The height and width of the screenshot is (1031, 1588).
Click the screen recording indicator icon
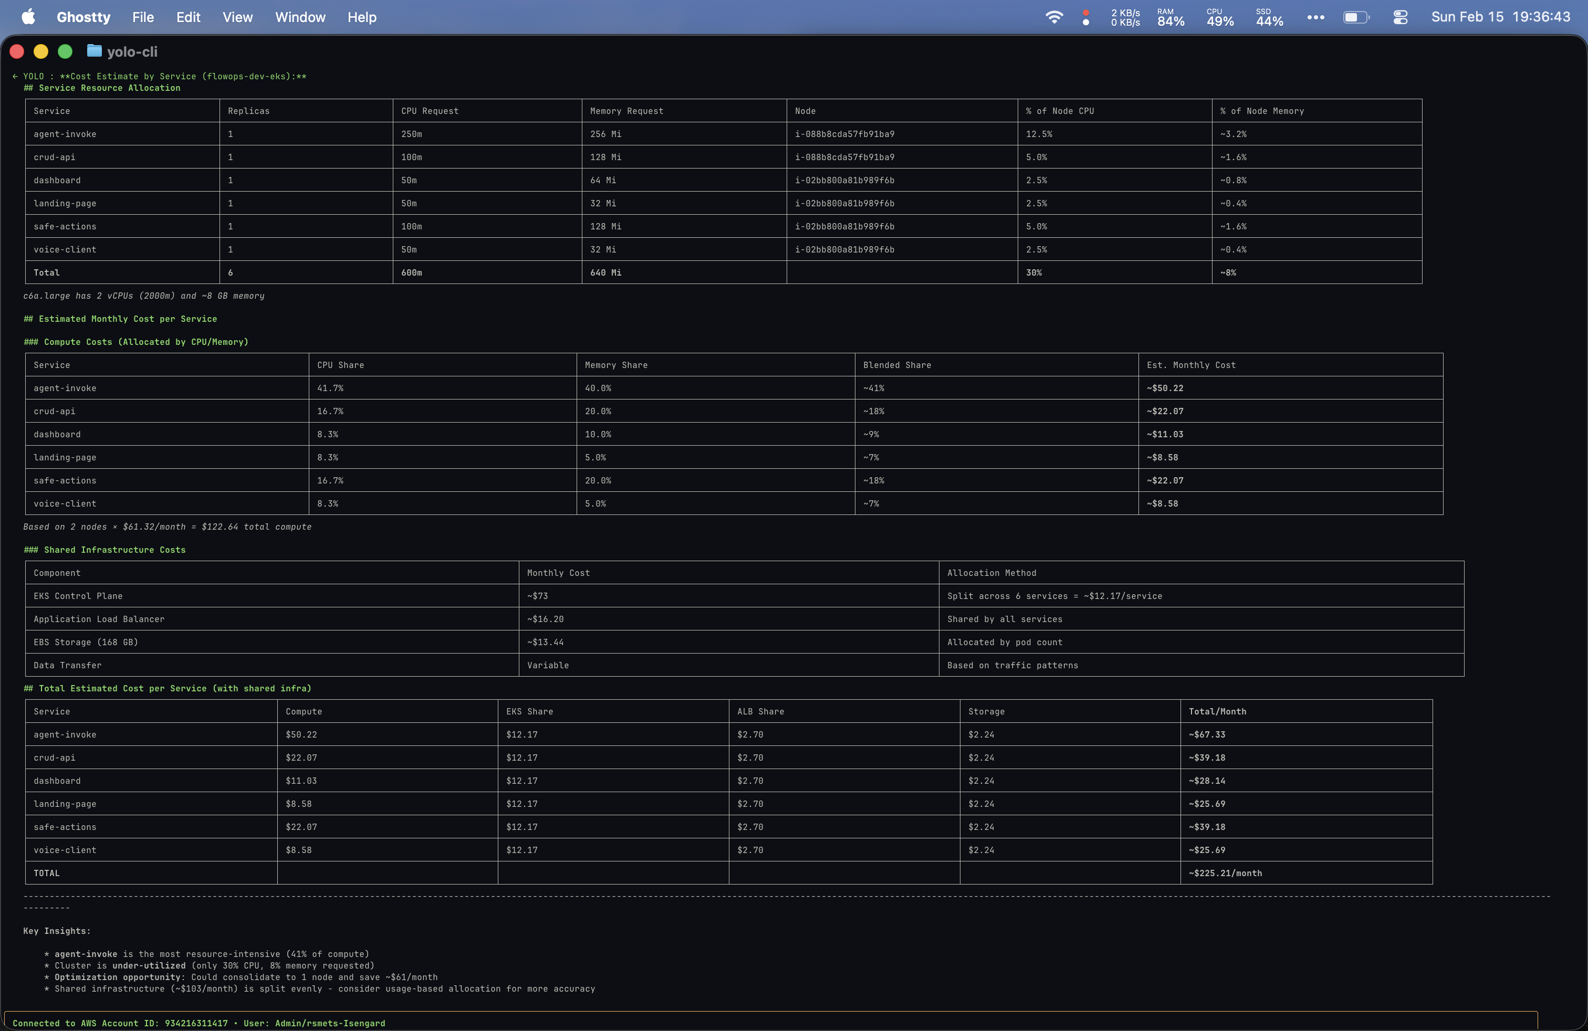[1085, 18]
